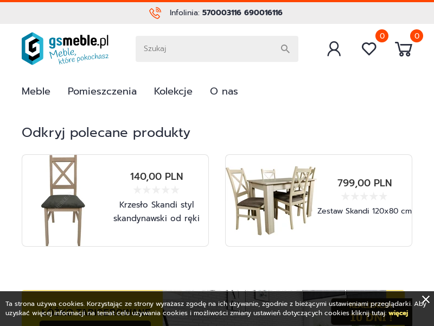Viewport: 434px width, 326px height.
Task: Open Krzesło Skandi product title link
Action: 156,211
